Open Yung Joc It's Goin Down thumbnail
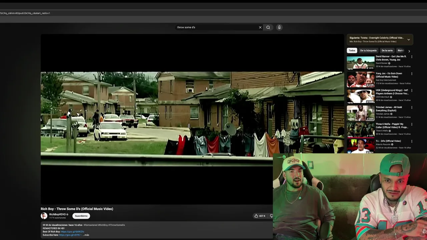The height and width of the screenshot is (240, 427). pos(361,80)
